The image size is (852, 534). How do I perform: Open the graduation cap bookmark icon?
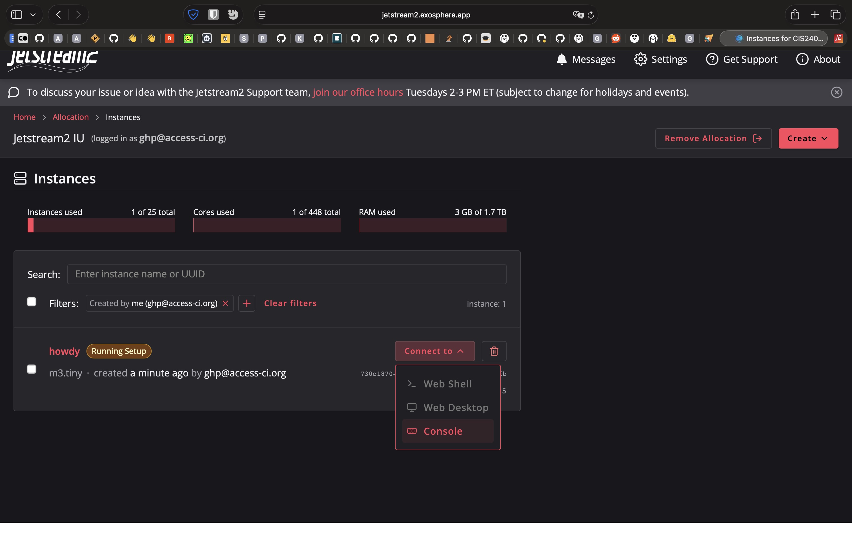[x=486, y=38]
